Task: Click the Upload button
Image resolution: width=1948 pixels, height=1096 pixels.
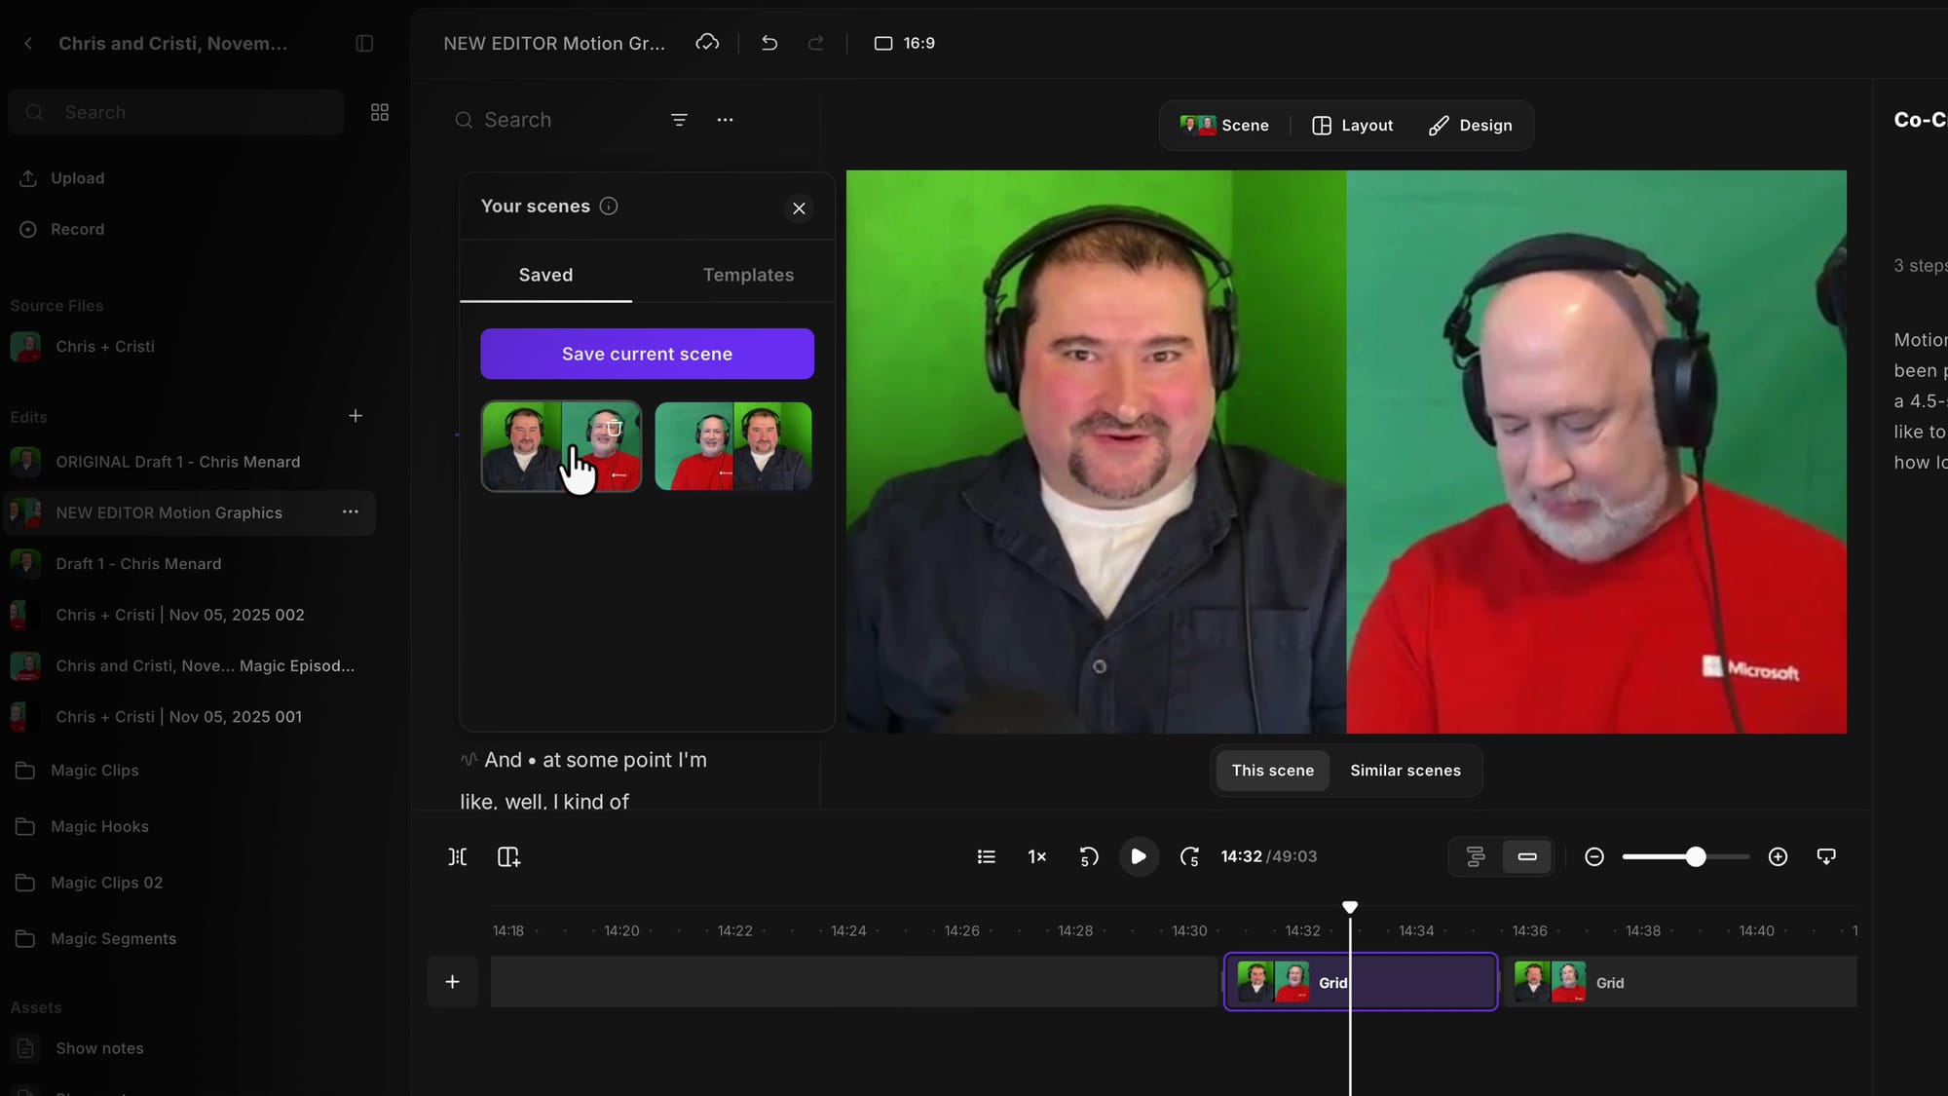Action: 62,178
